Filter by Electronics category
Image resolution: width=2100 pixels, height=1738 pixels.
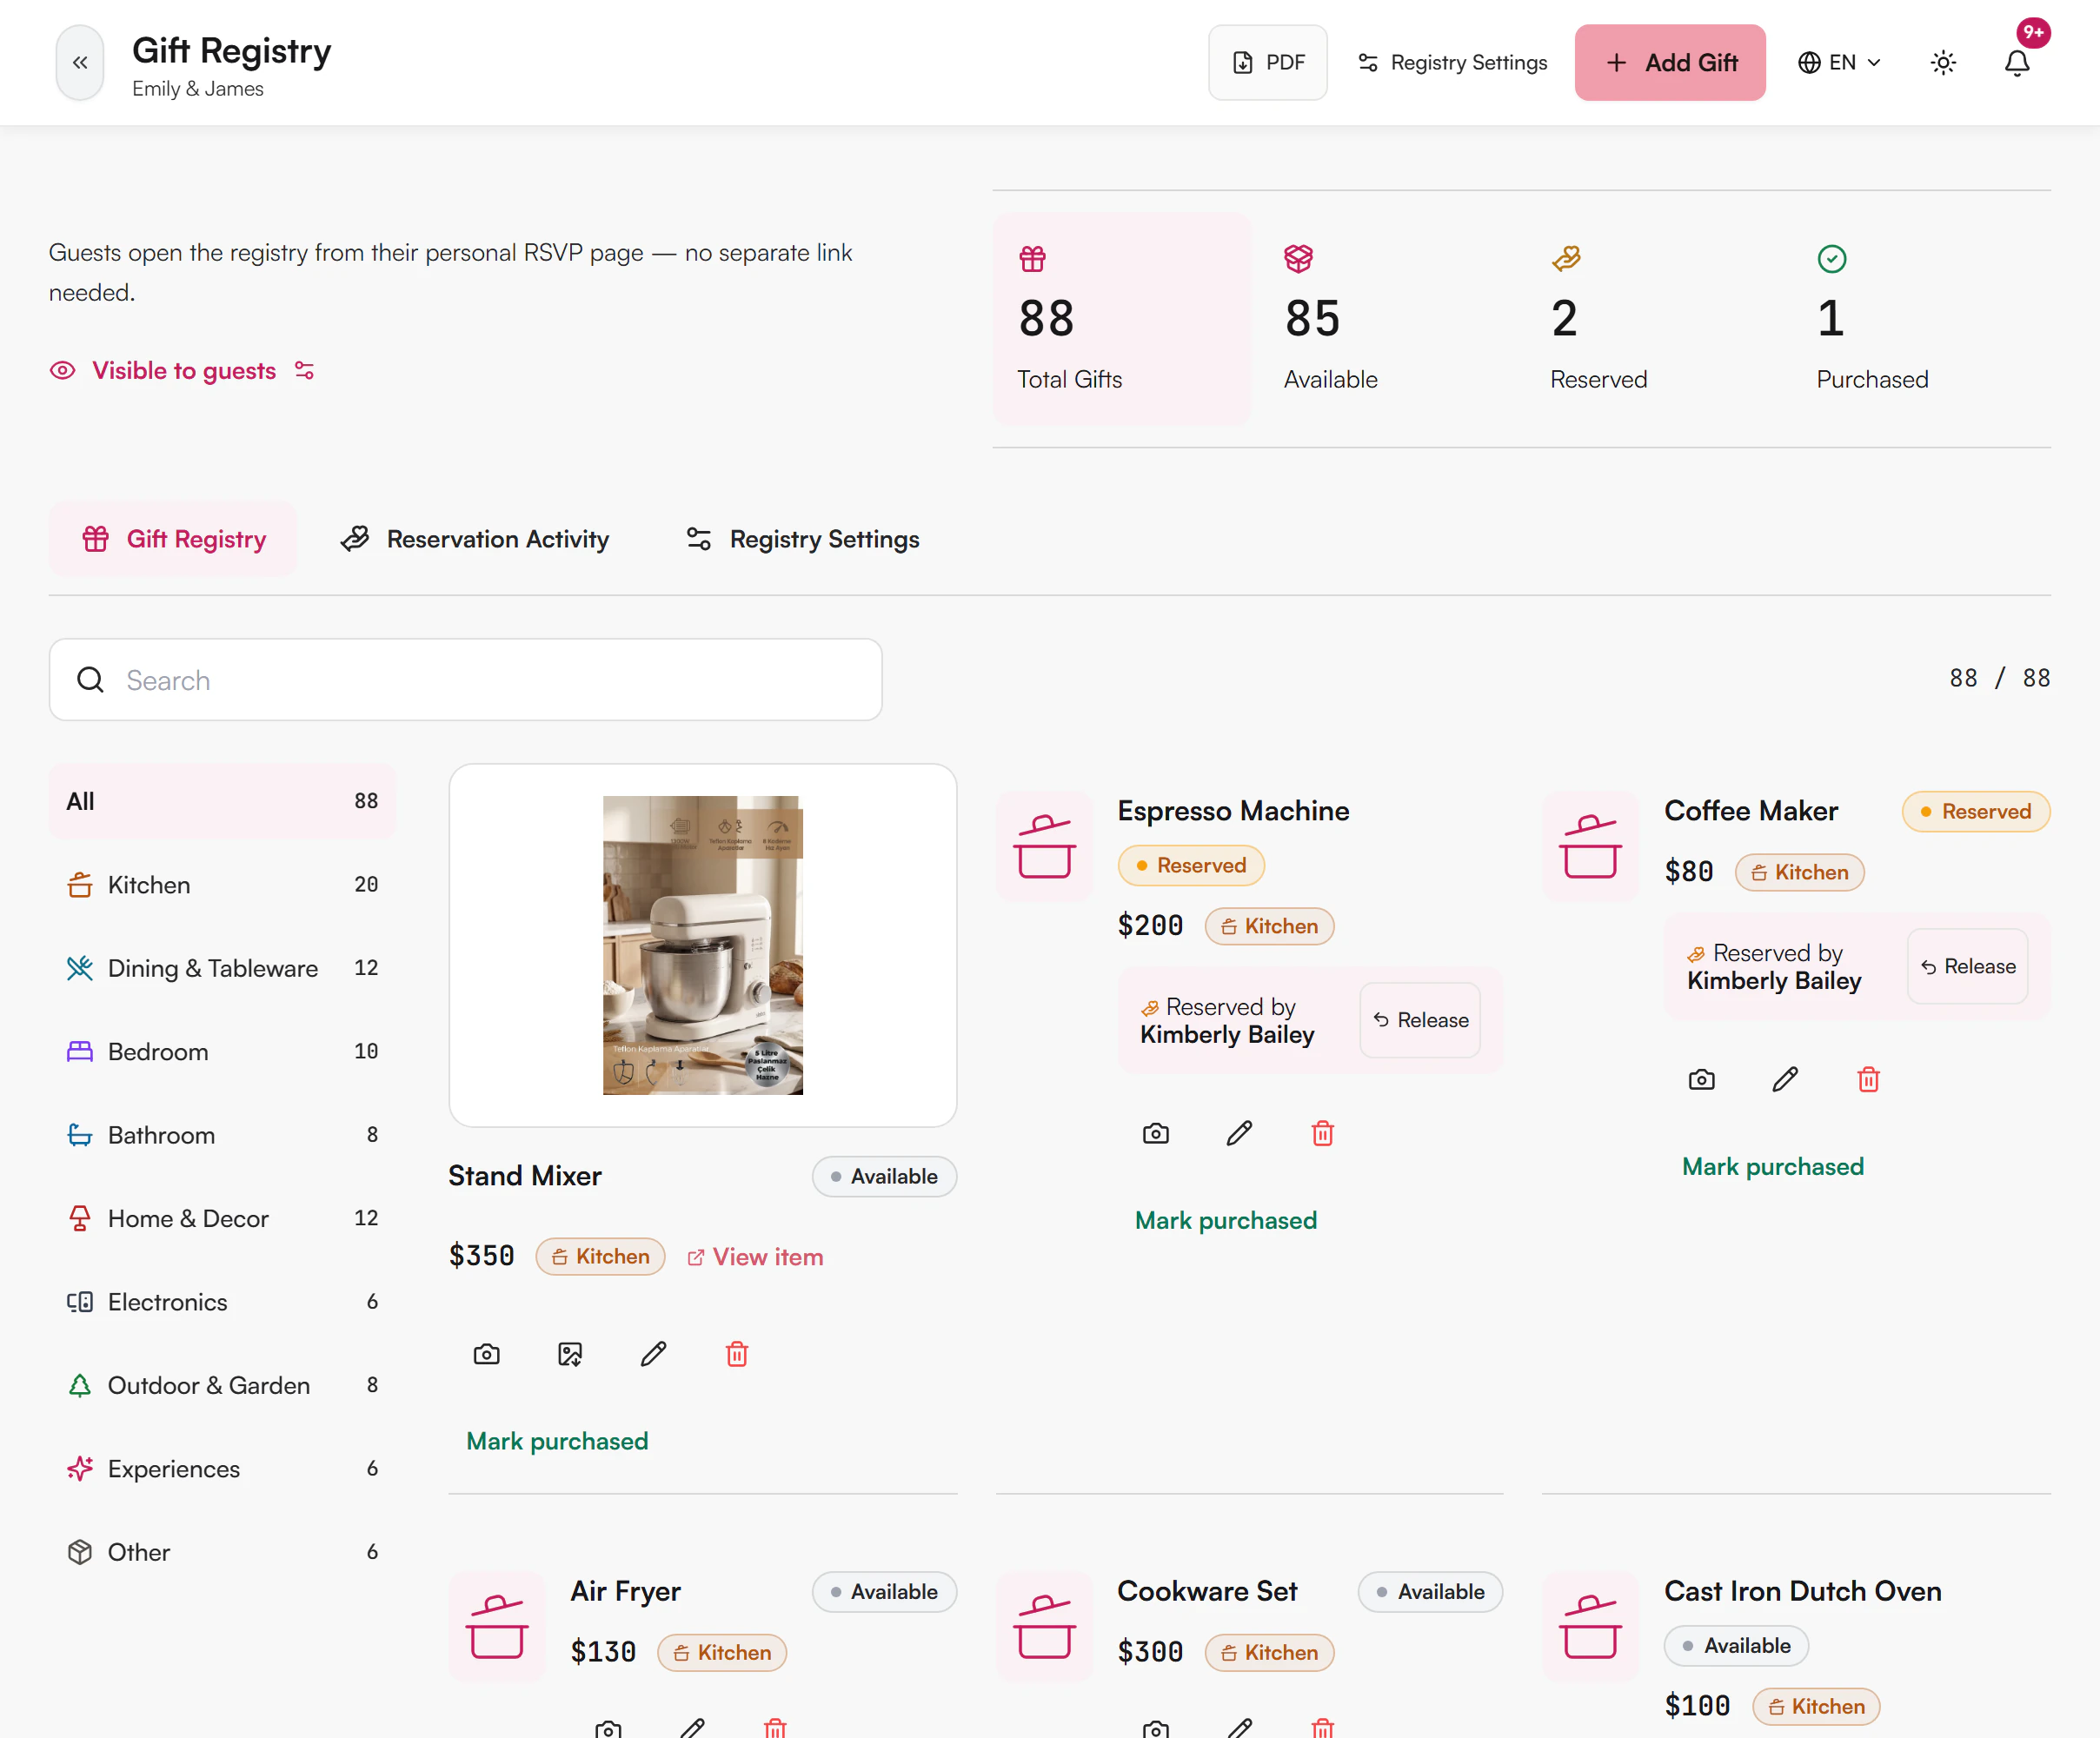pos(222,1302)
